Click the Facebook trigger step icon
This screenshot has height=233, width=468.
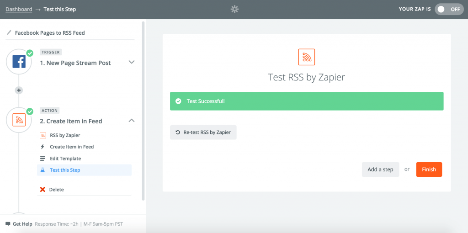[x=19, y=62]
